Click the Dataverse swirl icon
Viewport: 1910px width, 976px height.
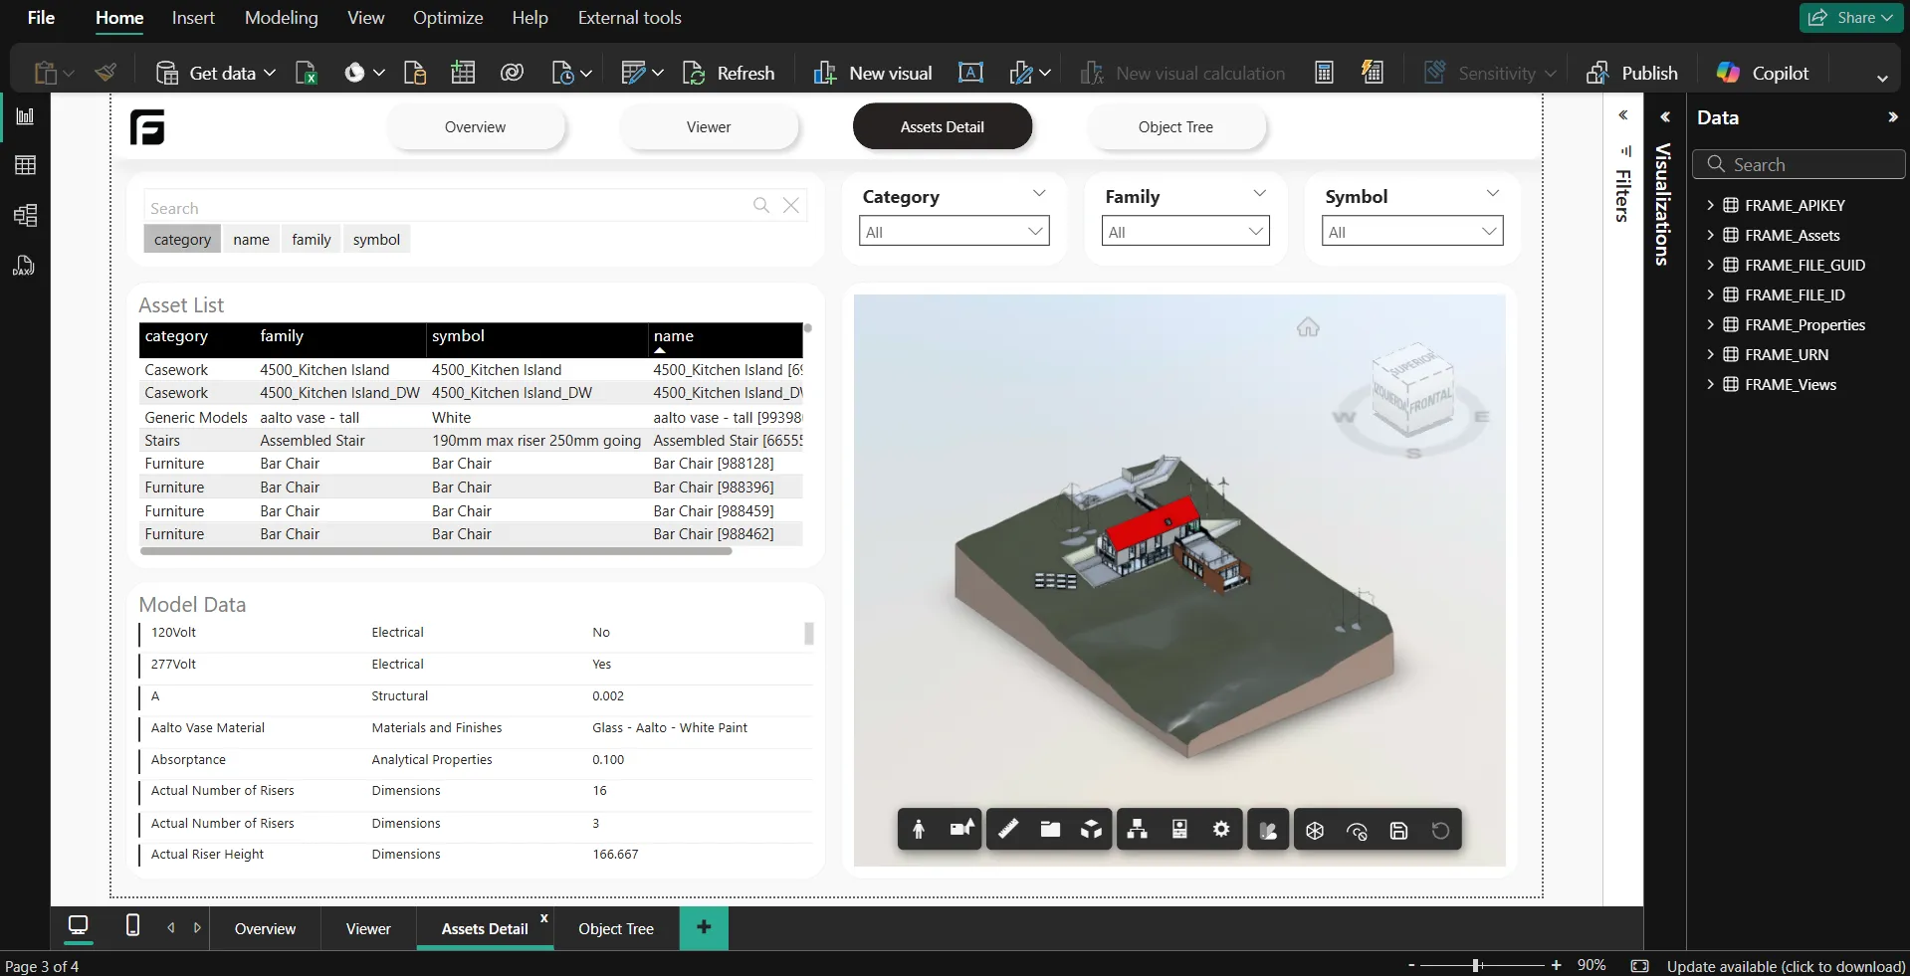(512, 73)
